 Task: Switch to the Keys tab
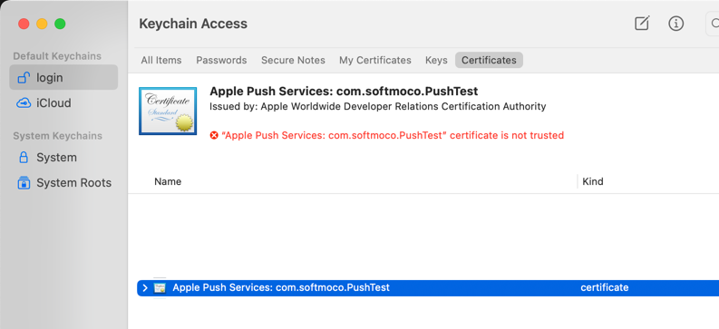click(x=436, y=60)
